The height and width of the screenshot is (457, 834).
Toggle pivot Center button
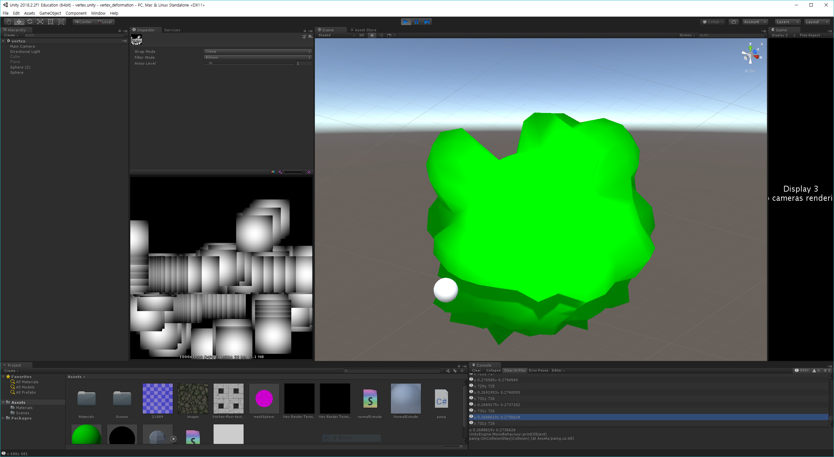83,22
